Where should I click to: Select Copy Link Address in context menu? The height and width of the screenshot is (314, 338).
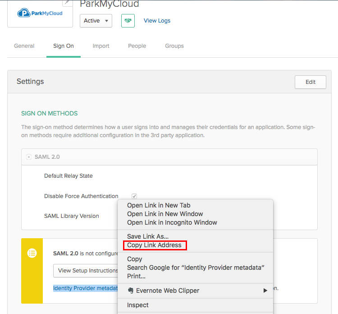tap(154, 245)
